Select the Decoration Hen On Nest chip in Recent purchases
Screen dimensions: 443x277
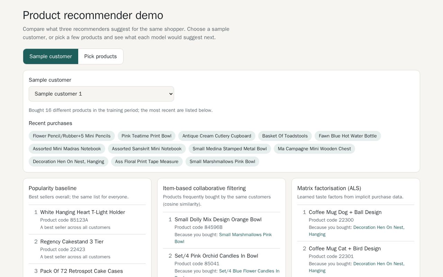(x=69, y=162)
